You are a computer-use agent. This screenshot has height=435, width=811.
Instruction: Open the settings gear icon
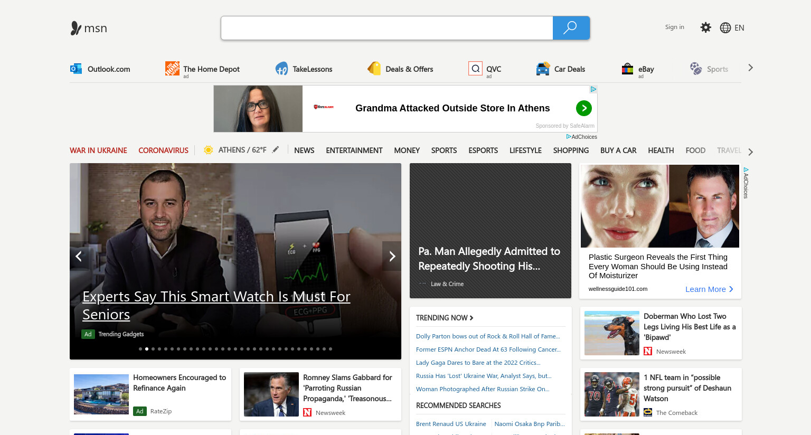tap(705, 27)
